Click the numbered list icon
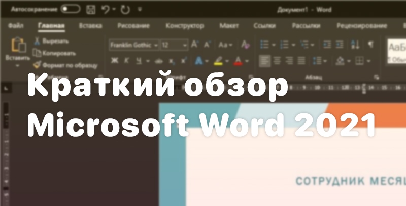The width and height of the screenshot is (406, 206). click(284, 45)
